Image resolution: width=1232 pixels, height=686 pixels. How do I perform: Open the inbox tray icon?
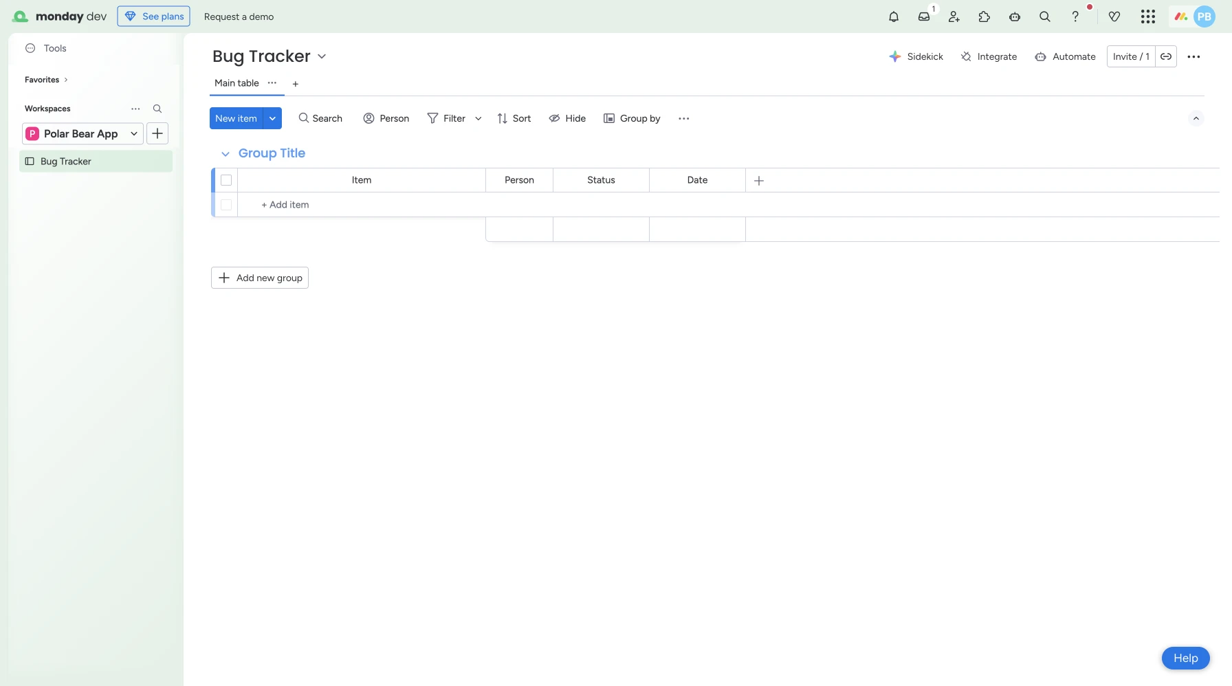[x=924, y=16]
